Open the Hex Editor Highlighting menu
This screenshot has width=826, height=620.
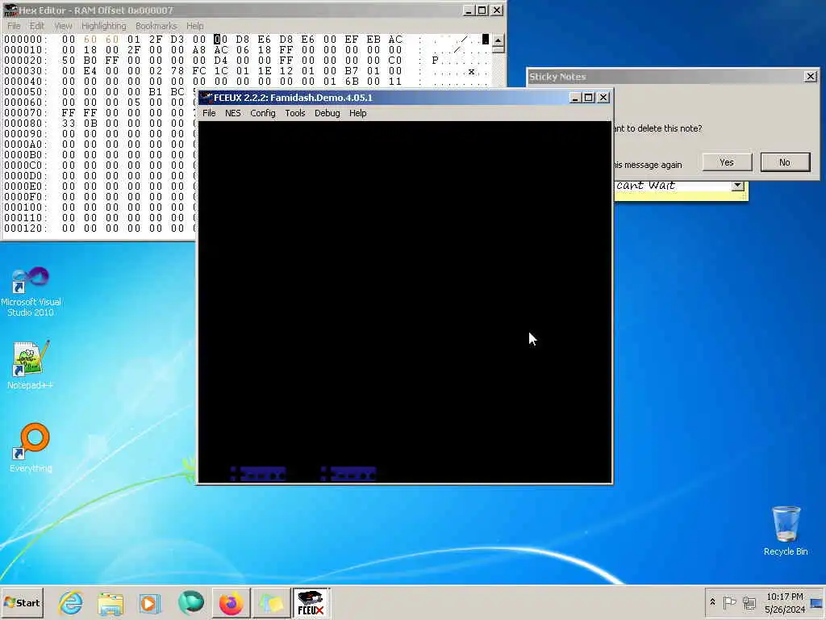[x=103, y=25]
